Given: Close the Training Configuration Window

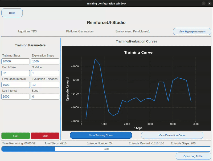Looking at the screenshot, I should 210,3.
